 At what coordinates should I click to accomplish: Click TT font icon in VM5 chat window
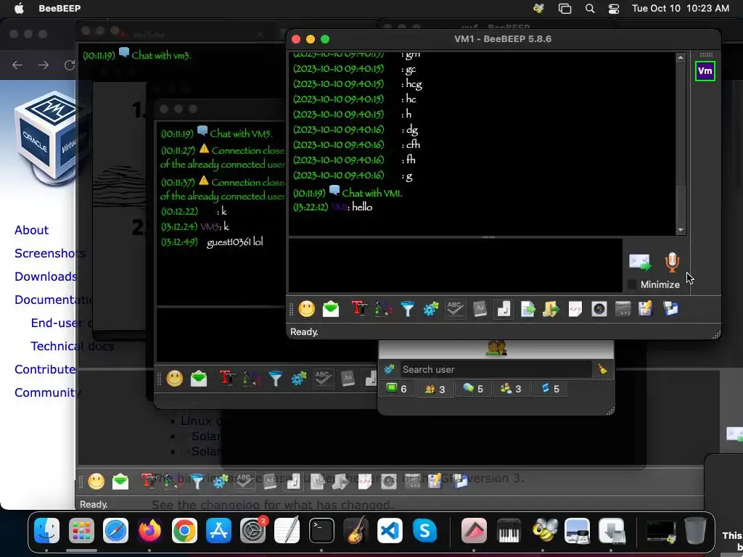(227, 379)
